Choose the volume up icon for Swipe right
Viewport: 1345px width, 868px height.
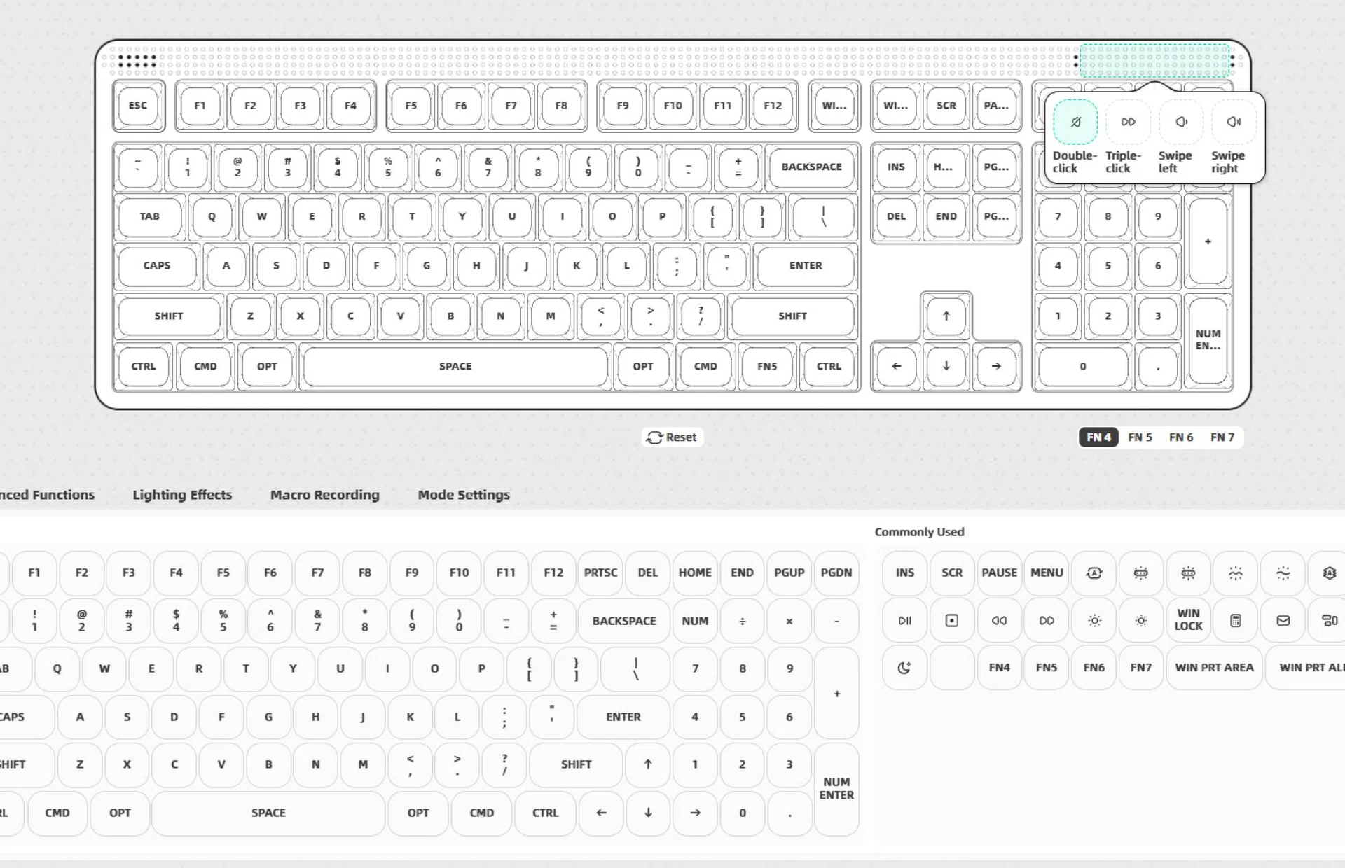click(1233, 121)
